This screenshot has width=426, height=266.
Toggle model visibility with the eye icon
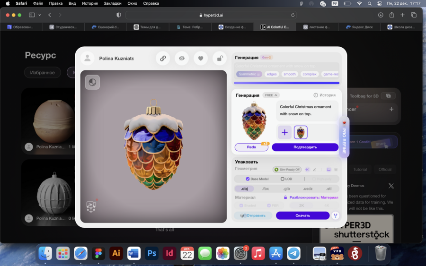pos(182,59)
